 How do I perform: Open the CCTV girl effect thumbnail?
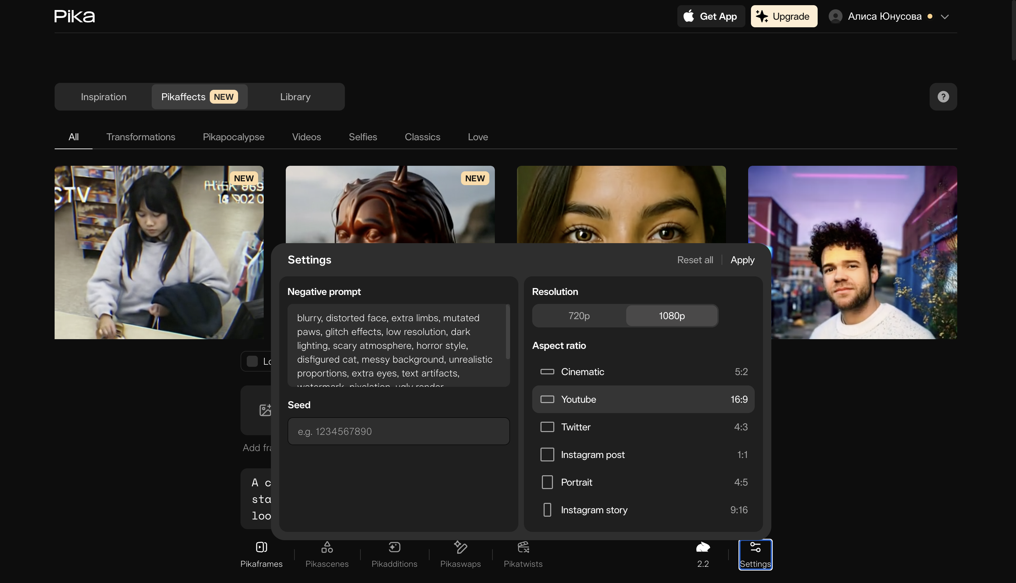(x=159, y=252)
